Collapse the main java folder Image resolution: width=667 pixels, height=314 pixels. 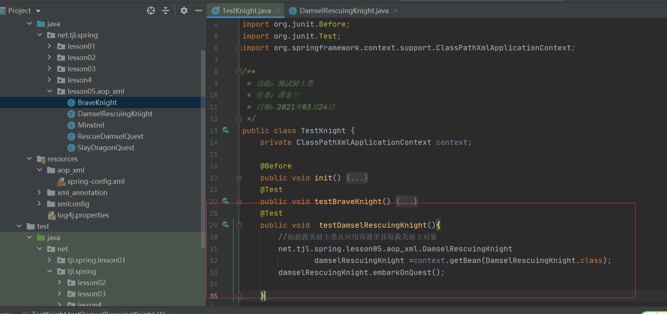[x=29, y=24]
